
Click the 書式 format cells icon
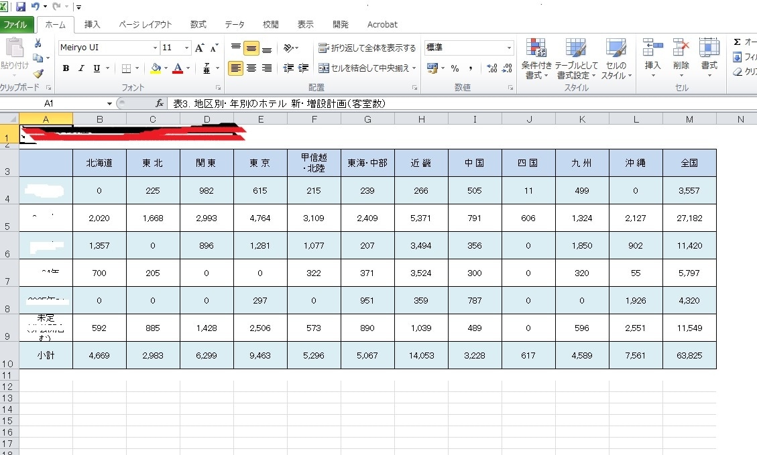tap(709, 48)
